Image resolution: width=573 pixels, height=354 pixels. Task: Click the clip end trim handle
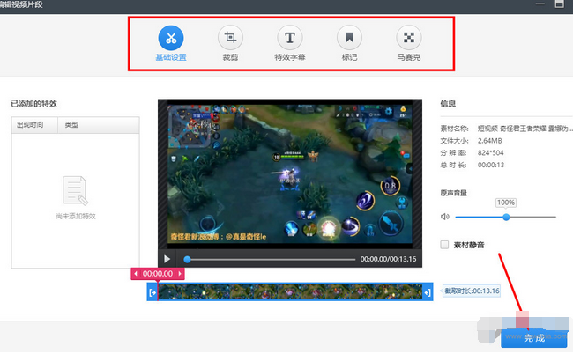(x=428, y=292)
